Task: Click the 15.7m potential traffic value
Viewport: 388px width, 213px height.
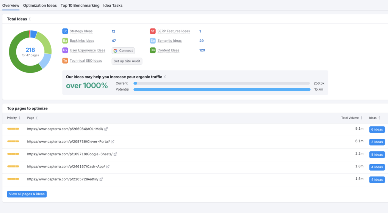Action: click(x=319, y=89)
